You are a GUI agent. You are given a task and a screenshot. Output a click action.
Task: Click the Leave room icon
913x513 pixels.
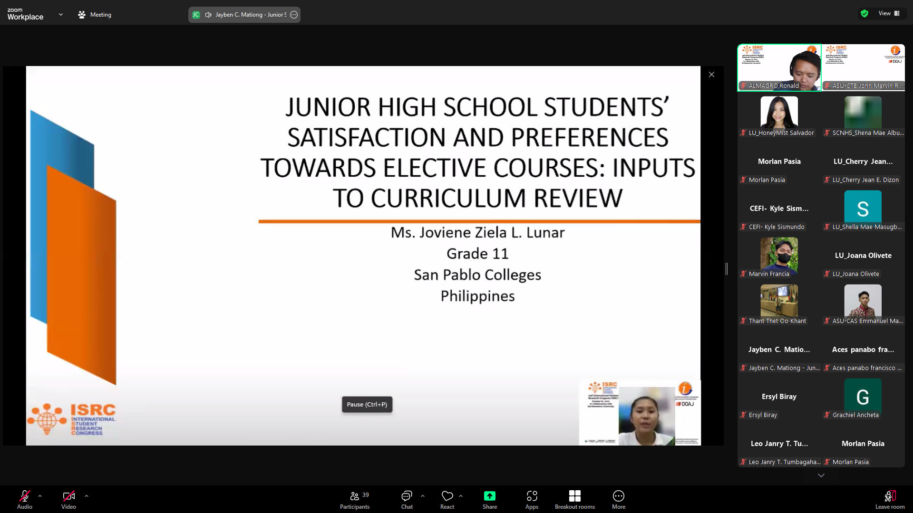point(890,496)
